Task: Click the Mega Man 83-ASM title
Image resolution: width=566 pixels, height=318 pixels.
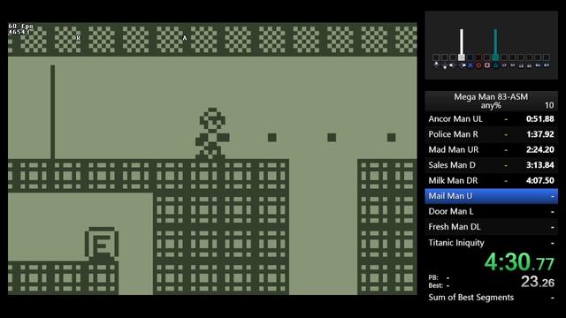Action: tap(491, 96)
